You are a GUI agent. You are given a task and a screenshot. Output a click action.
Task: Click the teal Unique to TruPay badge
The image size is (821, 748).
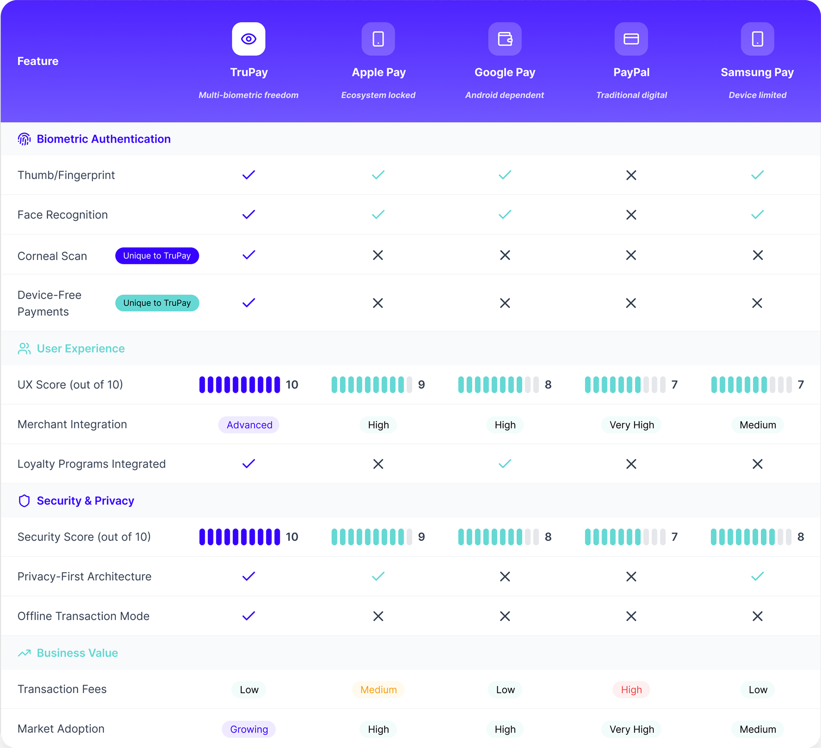157,303
